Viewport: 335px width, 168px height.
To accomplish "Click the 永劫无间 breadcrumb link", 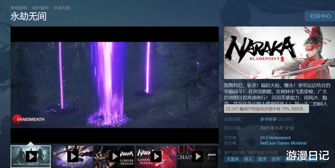I will [x=62, y=8].
